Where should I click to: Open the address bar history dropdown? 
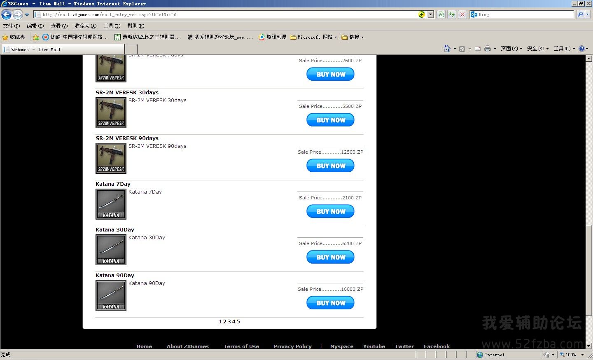pyautogui.click(x=431, y=14)
